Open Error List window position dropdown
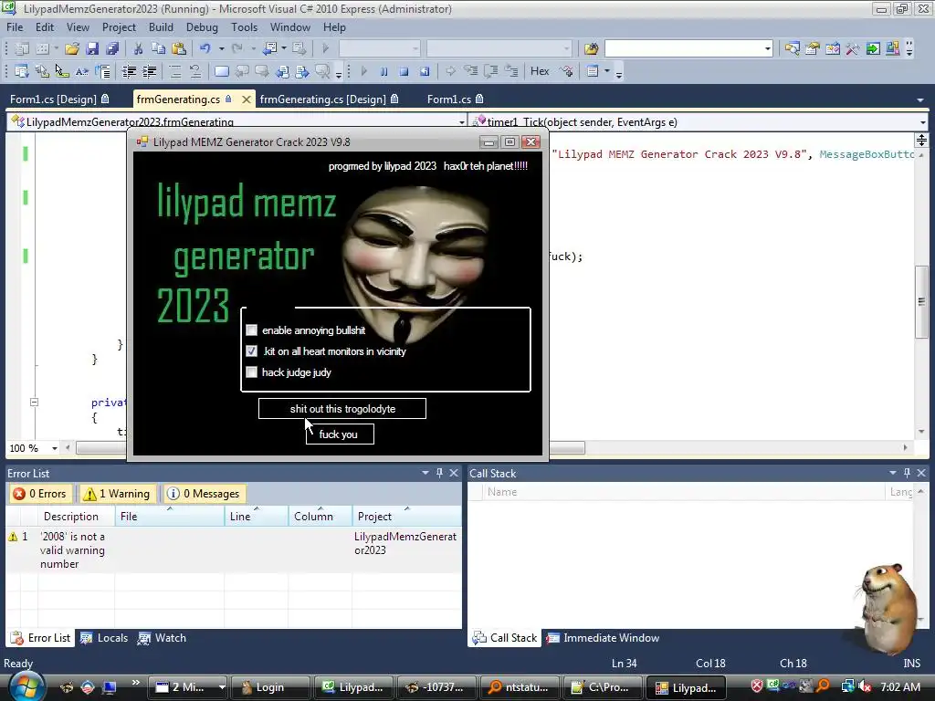This screenshot has height=701, width=935. click(425, 473)
